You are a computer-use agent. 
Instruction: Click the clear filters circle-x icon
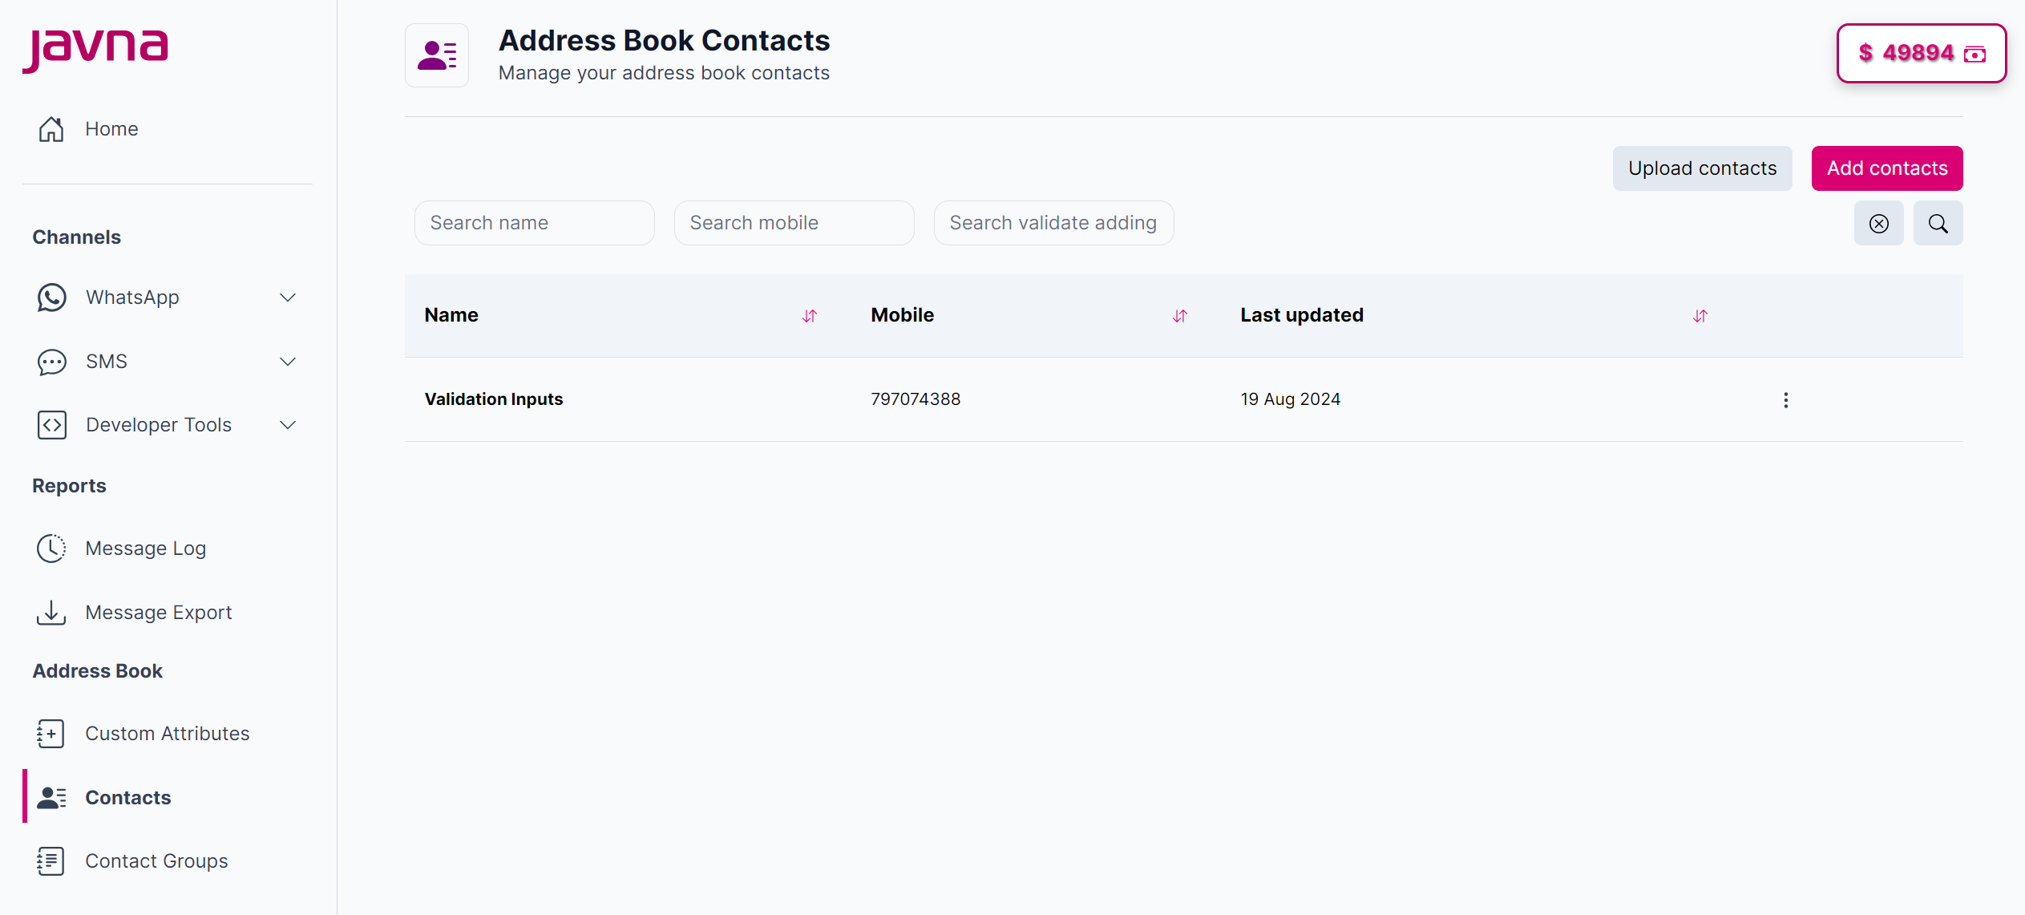coord(1878,223)
